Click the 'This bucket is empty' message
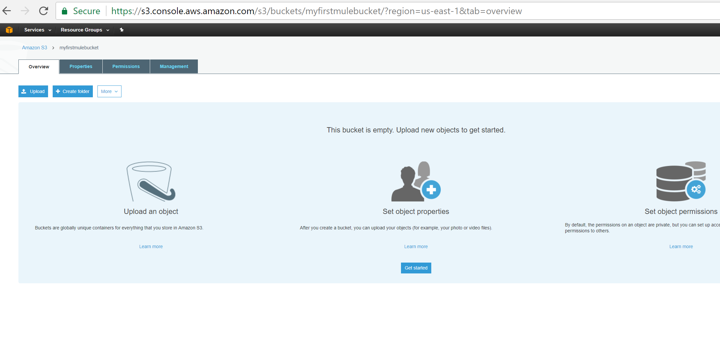This screenshot has height=350, width=720. coord(416,130)
